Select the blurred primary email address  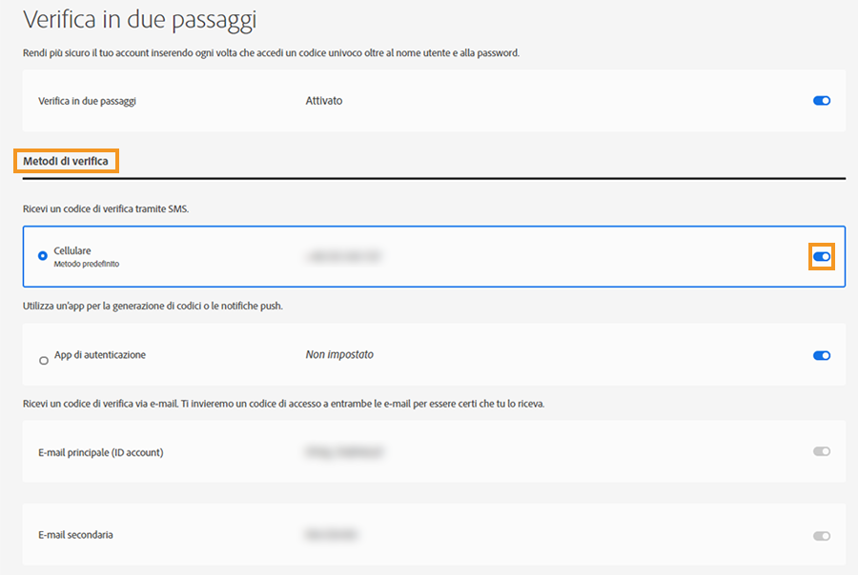coord(343,451)
